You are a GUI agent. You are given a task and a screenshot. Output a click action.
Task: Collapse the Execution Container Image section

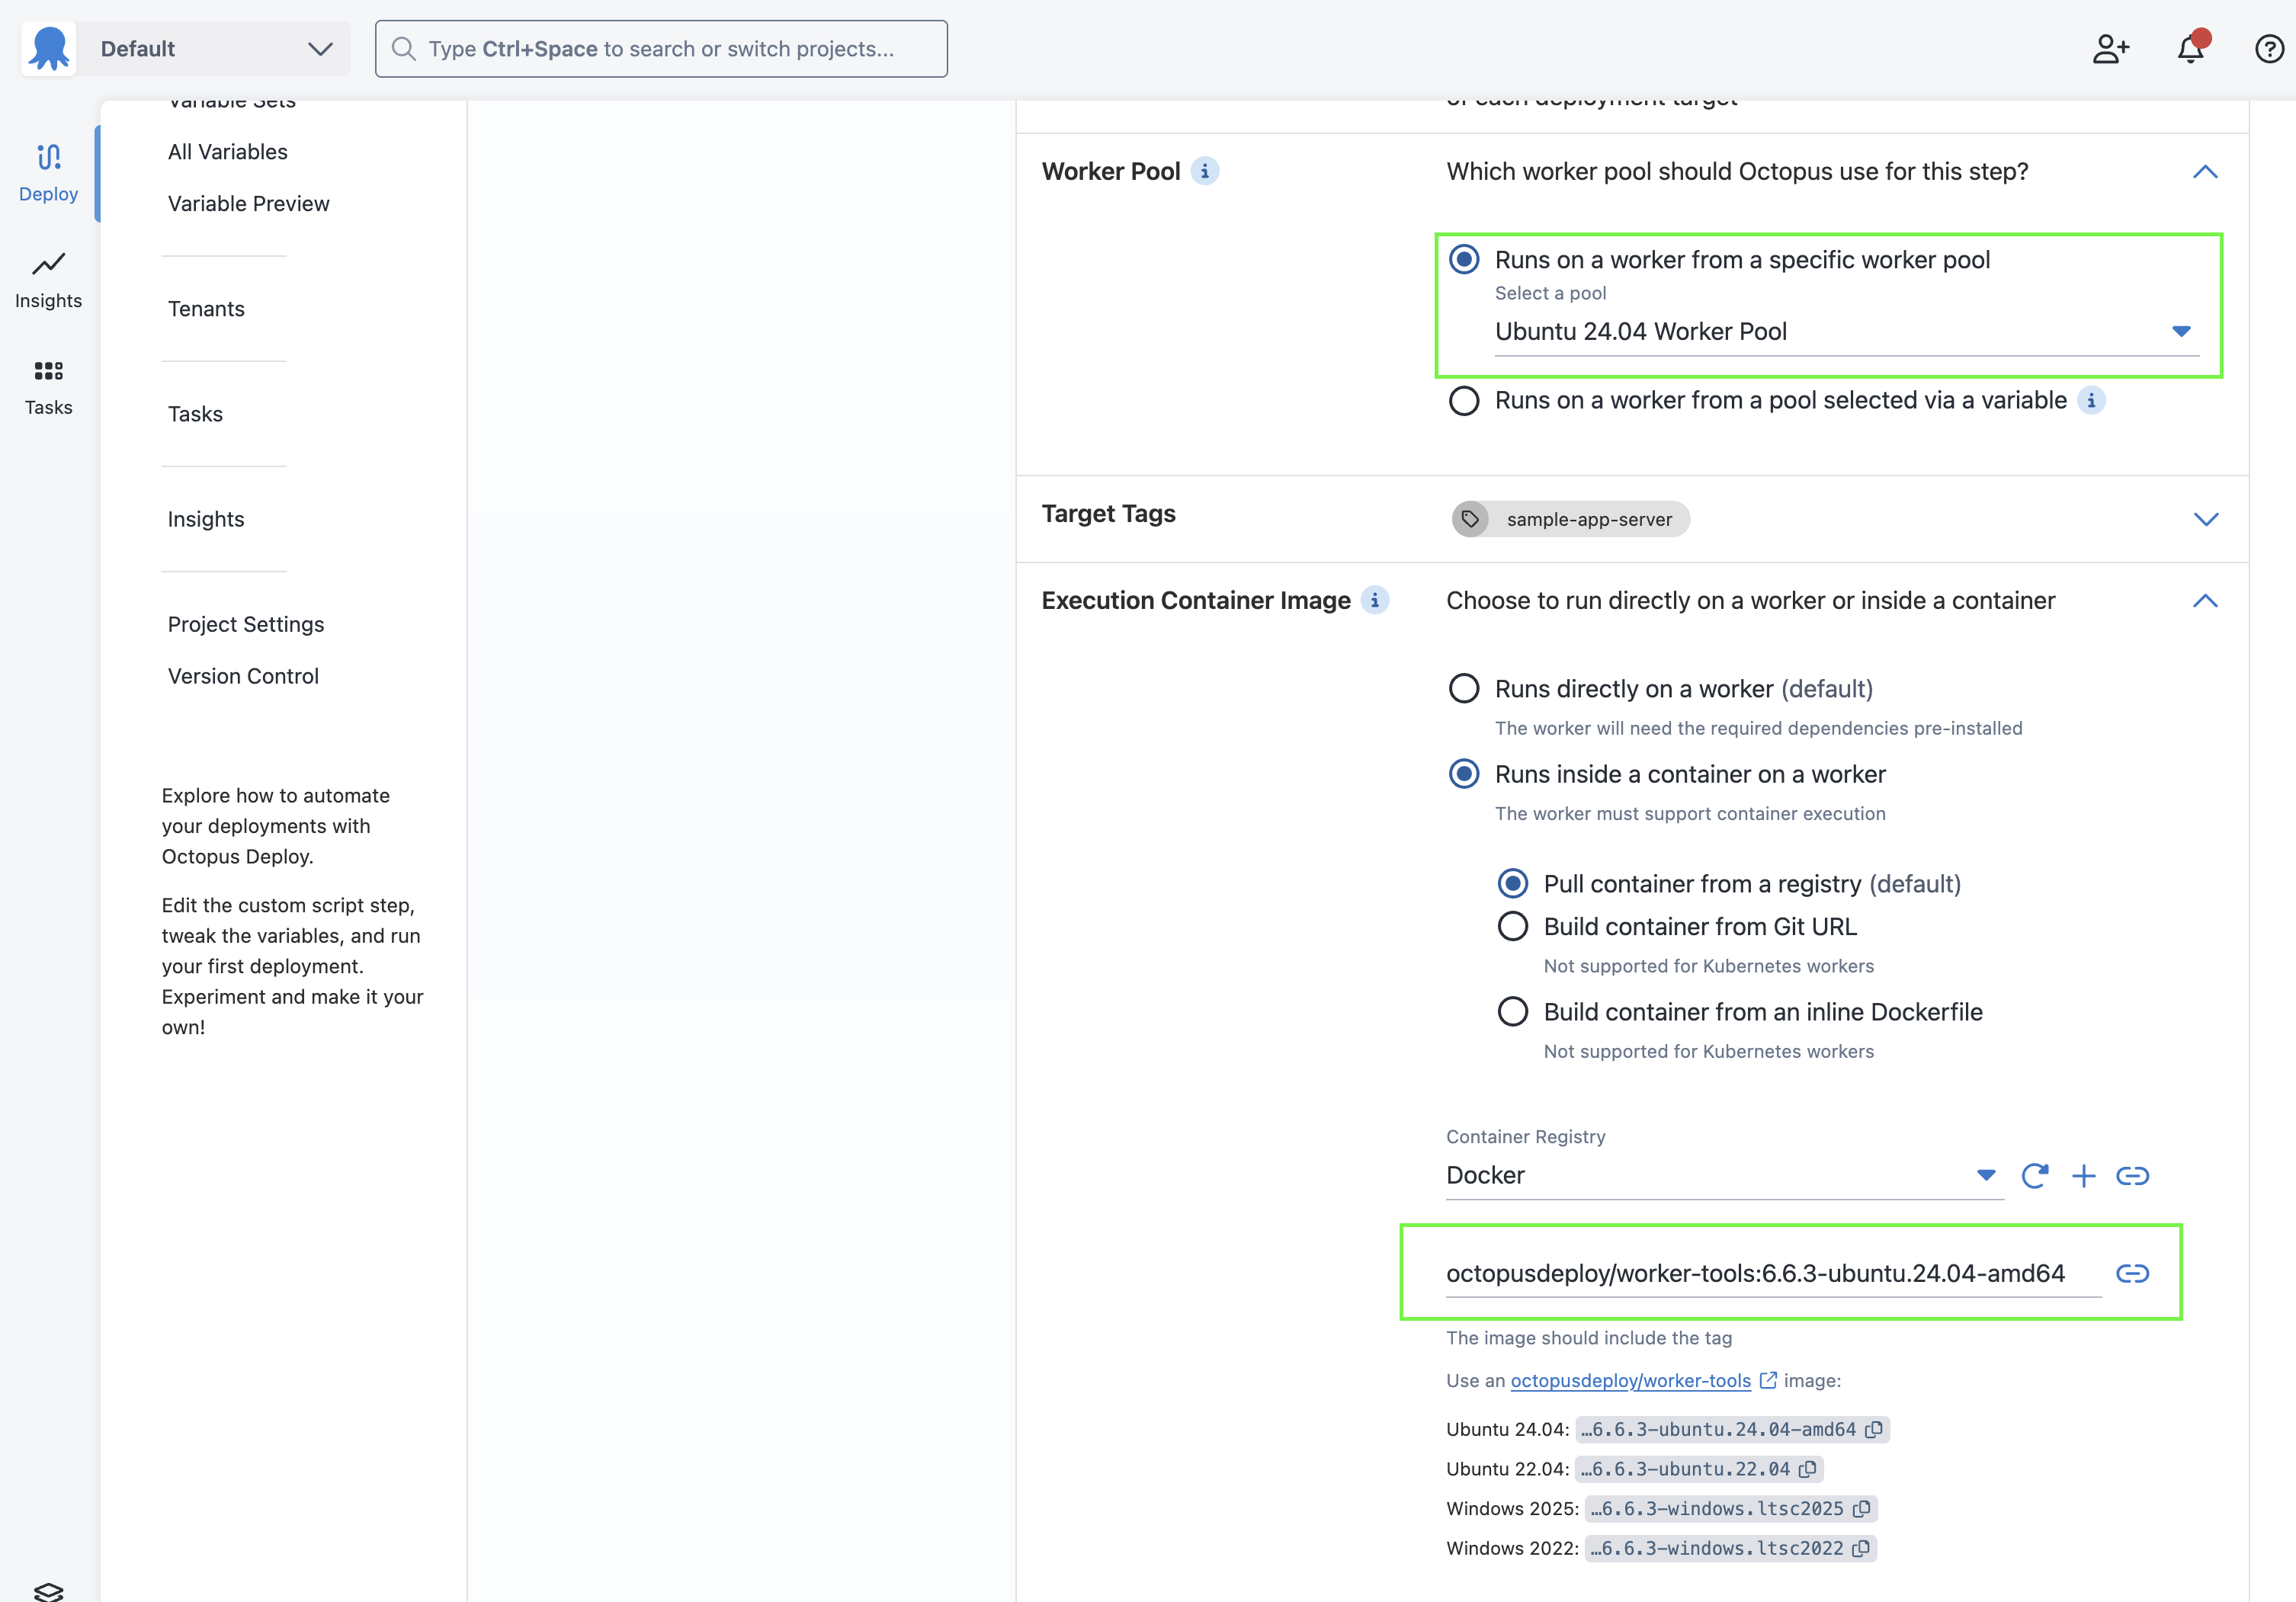point(2205,601)
